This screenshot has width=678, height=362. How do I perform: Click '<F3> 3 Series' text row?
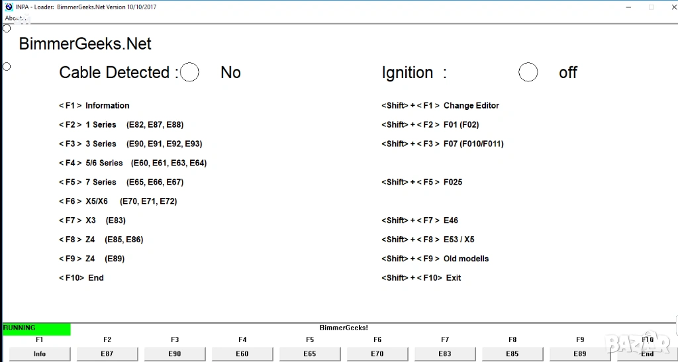(x=130, y=144)
